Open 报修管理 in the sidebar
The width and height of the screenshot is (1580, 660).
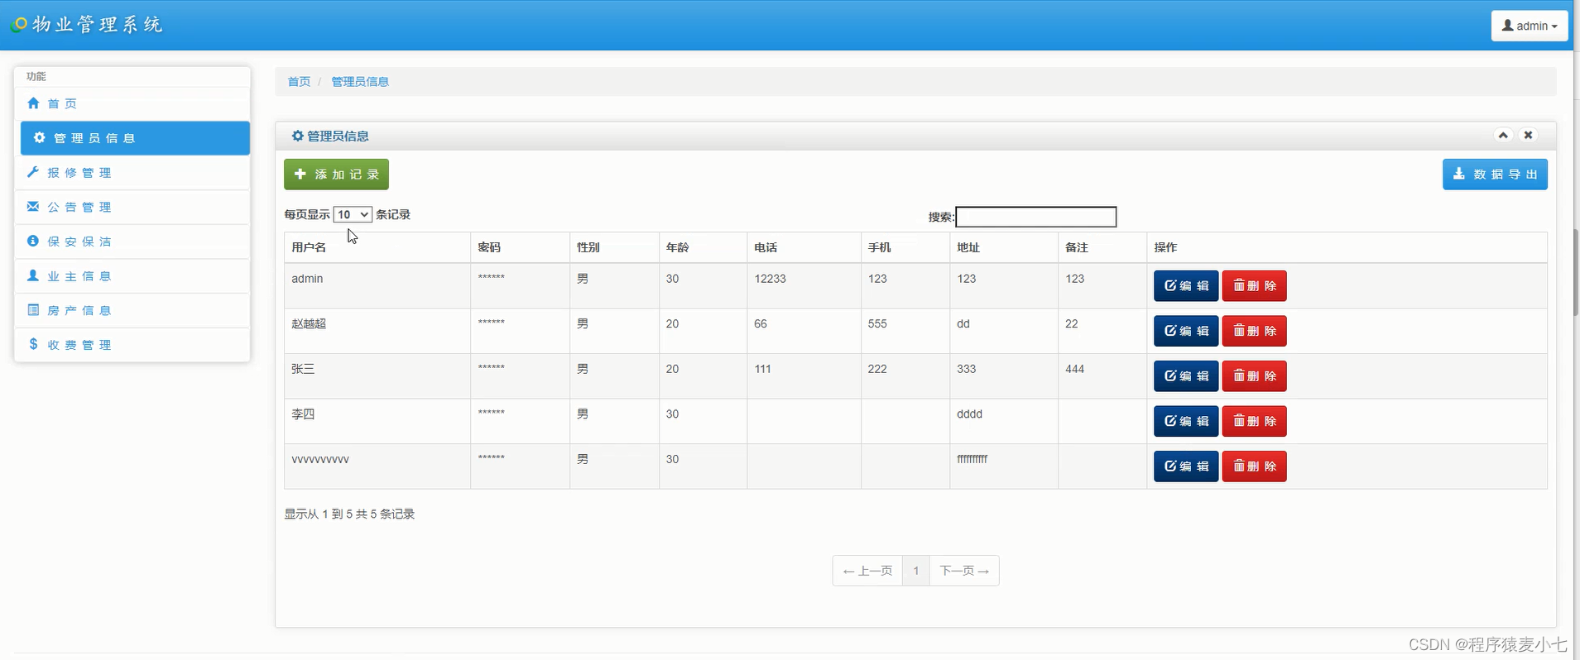click(132, 173)
